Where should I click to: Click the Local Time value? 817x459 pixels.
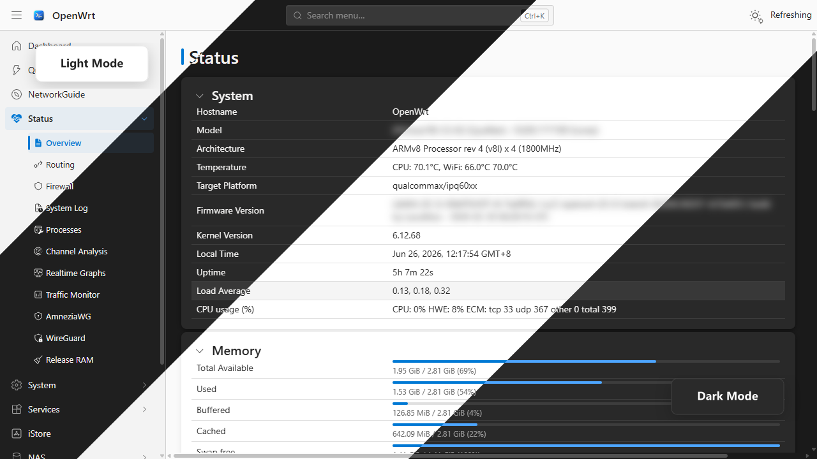(x=452, y=254)
